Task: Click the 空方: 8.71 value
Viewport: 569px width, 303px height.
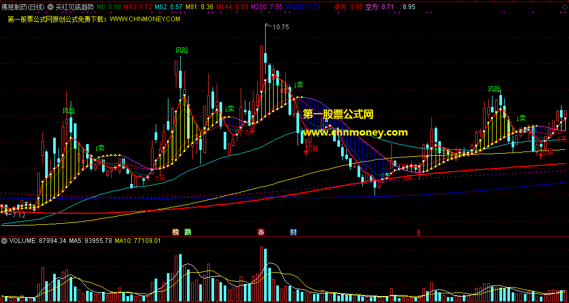Action: pyautogui.click(x=379, y=7)
